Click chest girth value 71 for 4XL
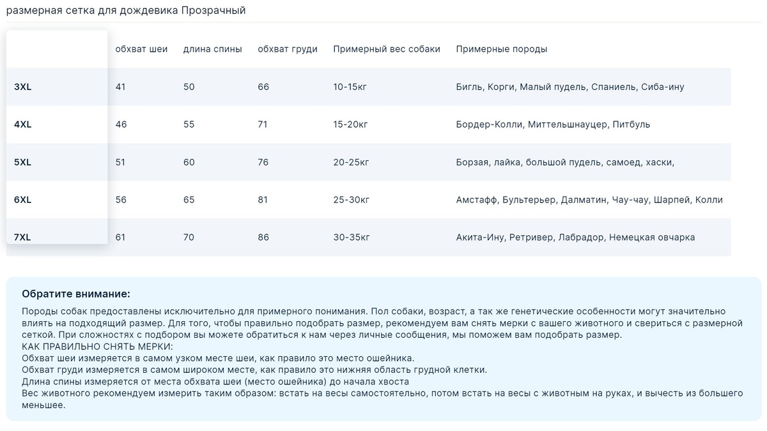This screenshot has height=431, width=767. tap(263, 125)
